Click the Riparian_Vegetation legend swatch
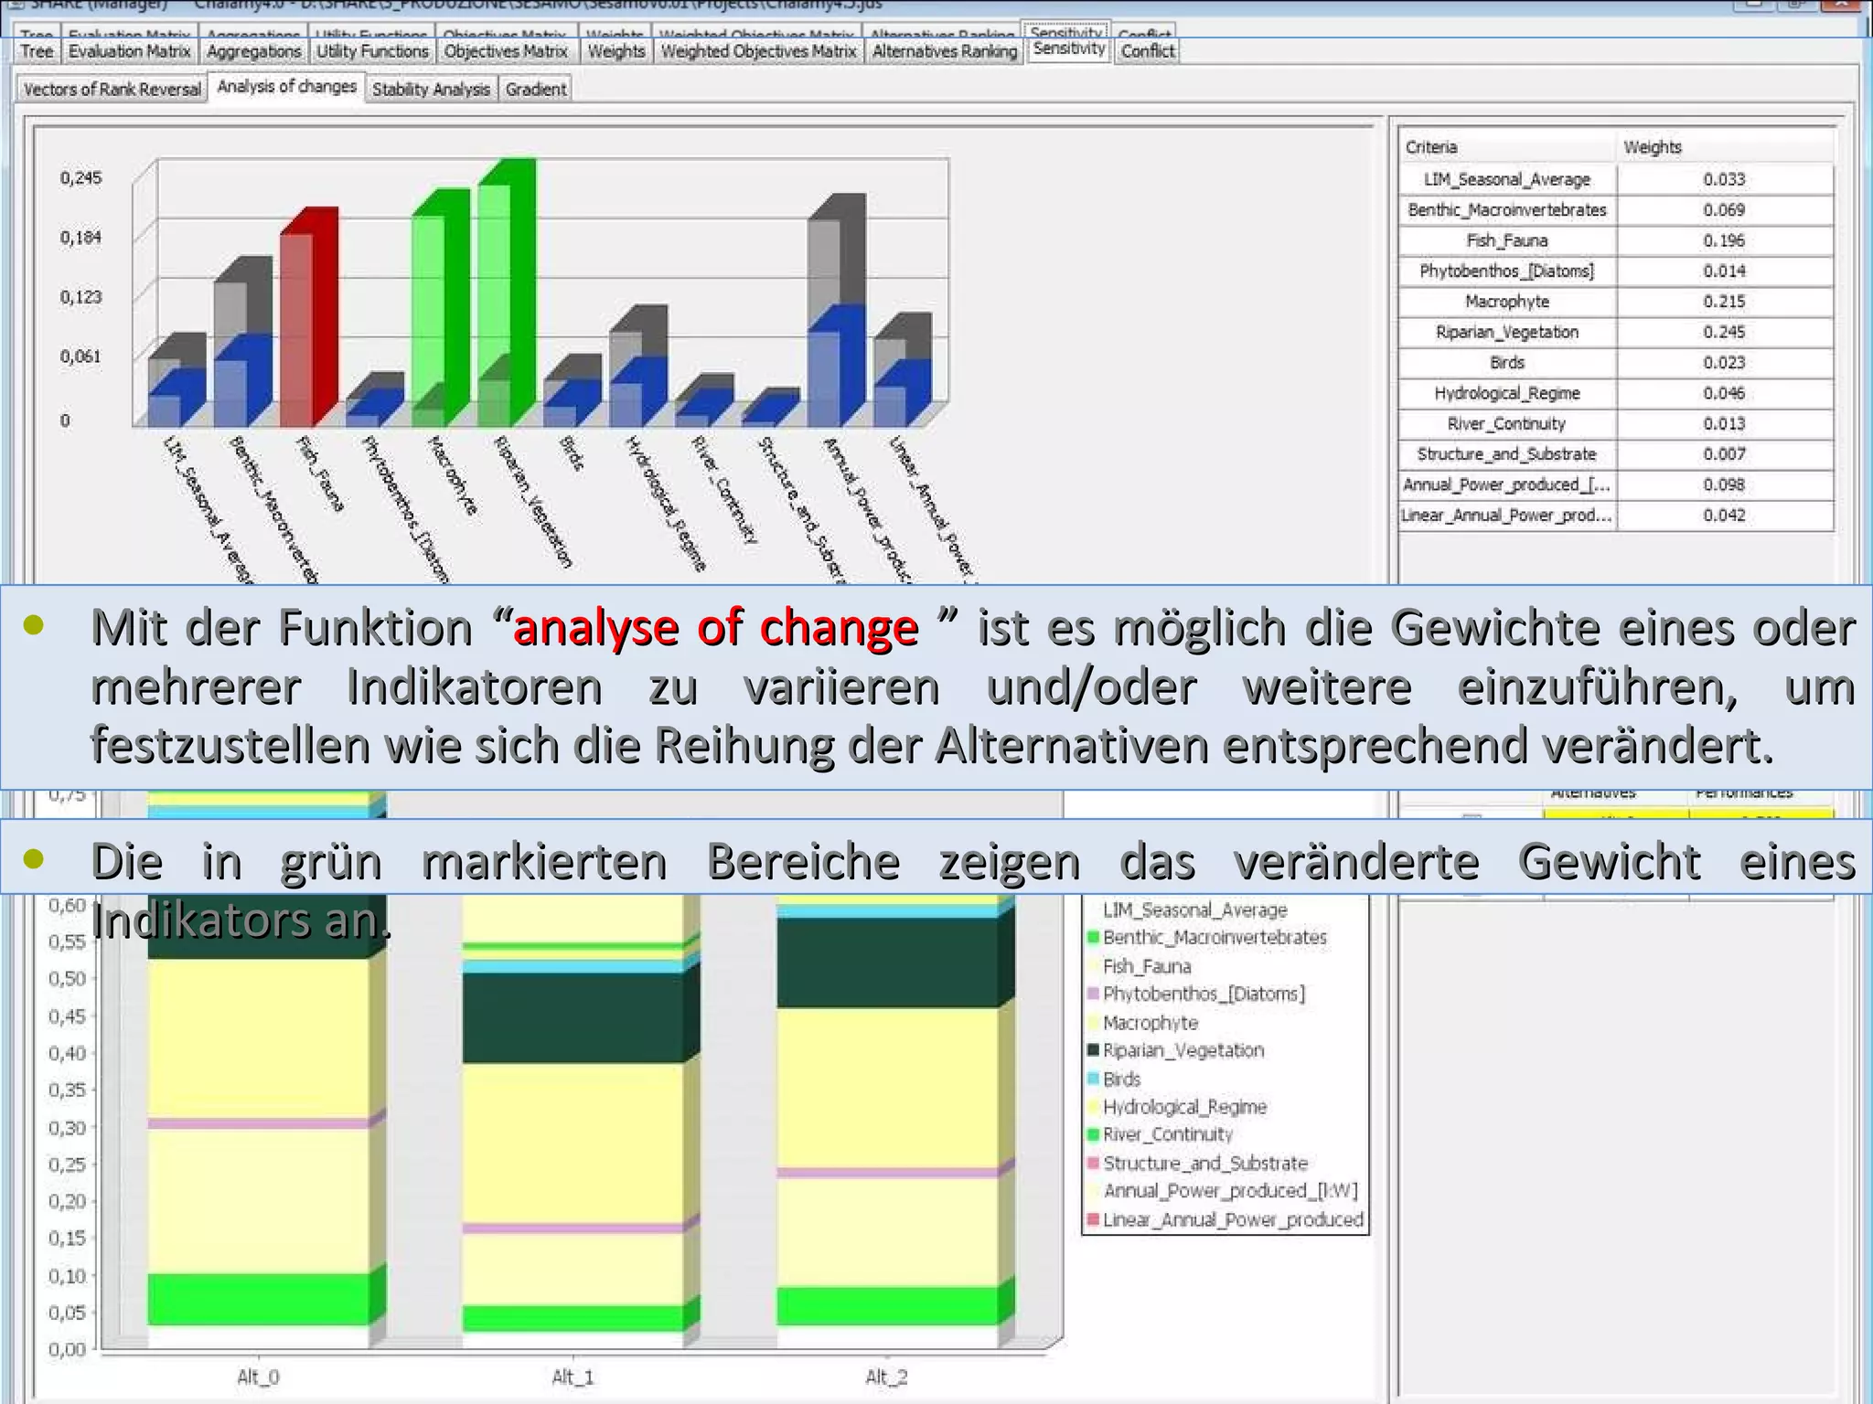The height and width of the screenshot is (1404, 1873). click(x=1093, y=1050)
